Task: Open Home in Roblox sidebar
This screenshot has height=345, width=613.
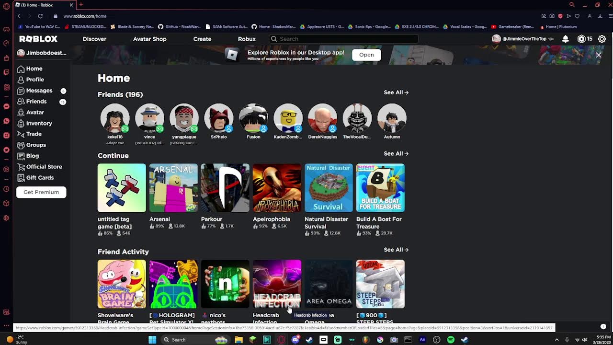Action: [30, 69]
